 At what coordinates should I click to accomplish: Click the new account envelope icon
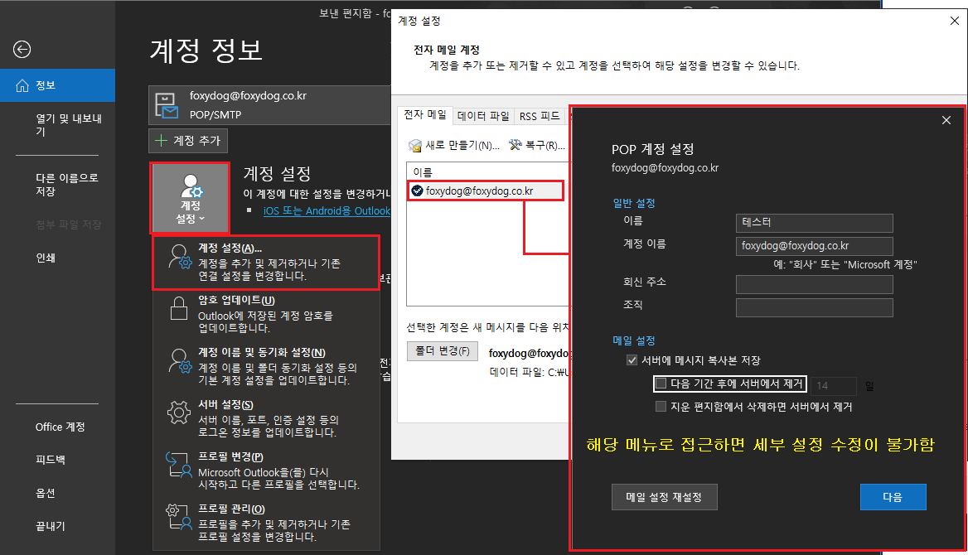click(415, 146)
